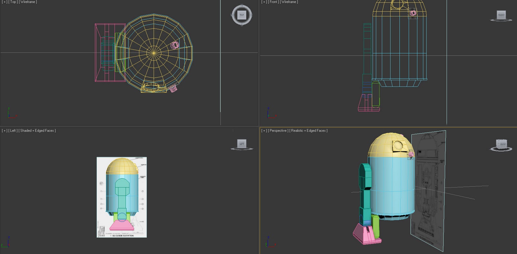
Task: Select the green capsule wireframe in Front viewport
Action: [x=375, y=94]
